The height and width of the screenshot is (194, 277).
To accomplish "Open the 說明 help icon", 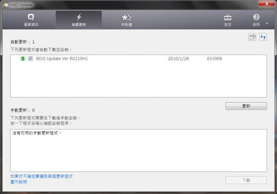I will [x=256, y=20].
